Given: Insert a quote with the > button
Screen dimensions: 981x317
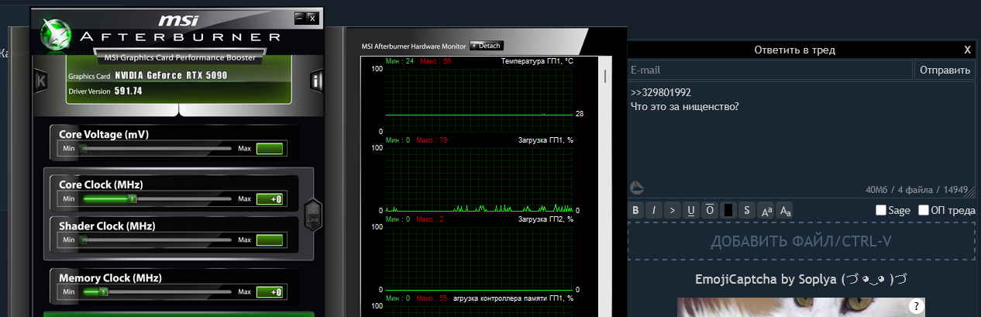Looking at the screenshot, I should (x=673, y=209).
